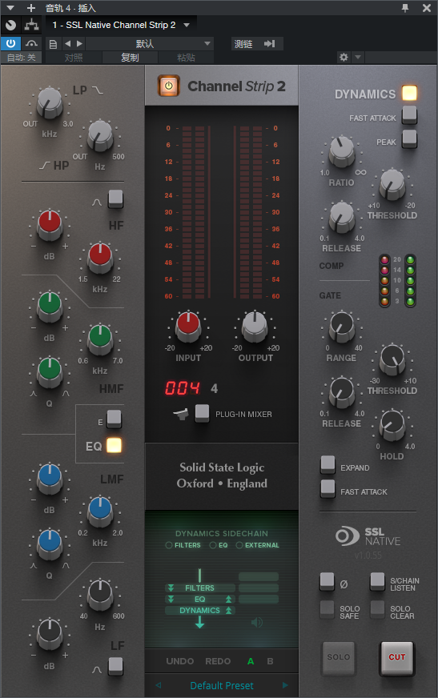
Task: Click the REDO button
Action: click(218, 661)
